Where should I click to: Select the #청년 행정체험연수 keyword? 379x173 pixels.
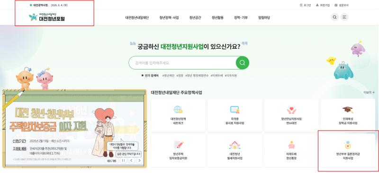[197, 76]
